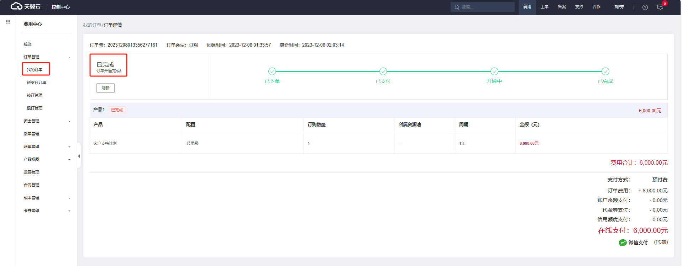Open 发票管理 in the sidebar
682x266 pixels.
(31, 172)
